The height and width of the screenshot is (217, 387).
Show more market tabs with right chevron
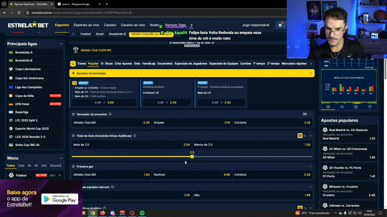(x=311, y=64)
